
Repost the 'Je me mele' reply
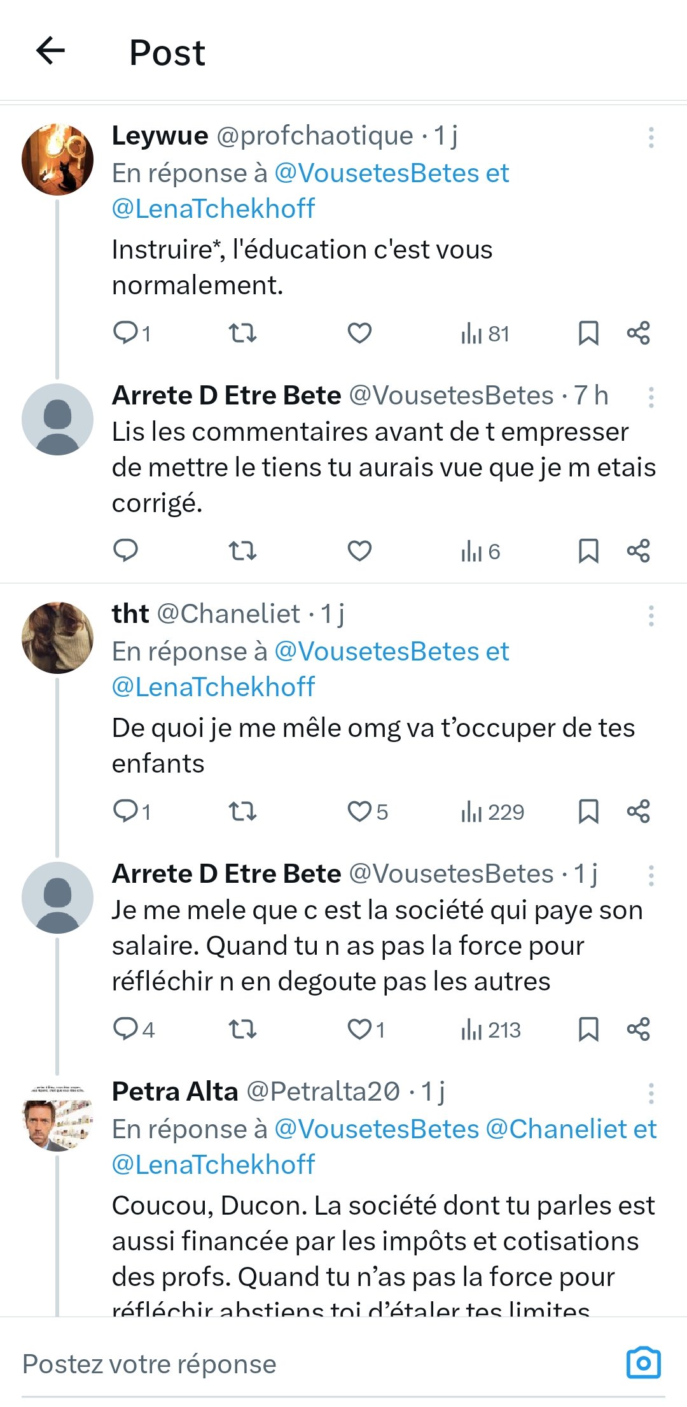click(242, 1029)
